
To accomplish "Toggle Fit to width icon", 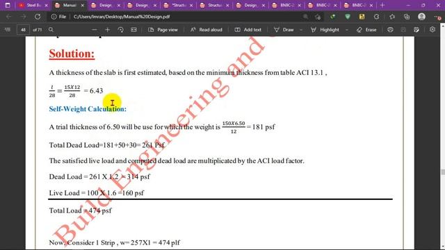I will (x=133, y=29).
